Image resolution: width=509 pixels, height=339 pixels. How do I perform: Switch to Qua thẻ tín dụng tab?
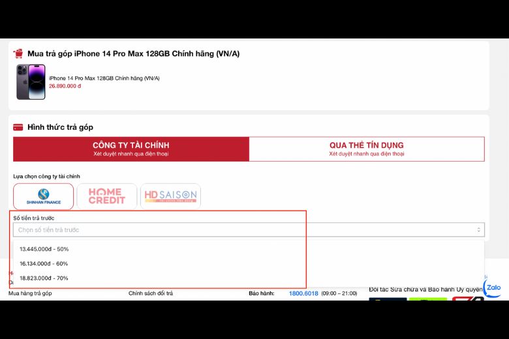(367, 149)
